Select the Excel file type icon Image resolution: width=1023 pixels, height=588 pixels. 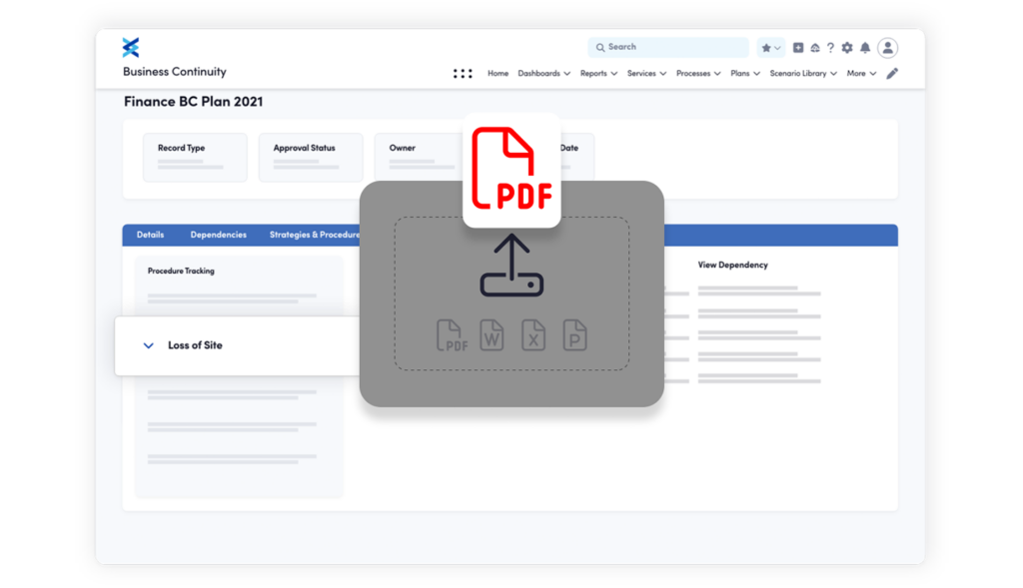(533, 334)
